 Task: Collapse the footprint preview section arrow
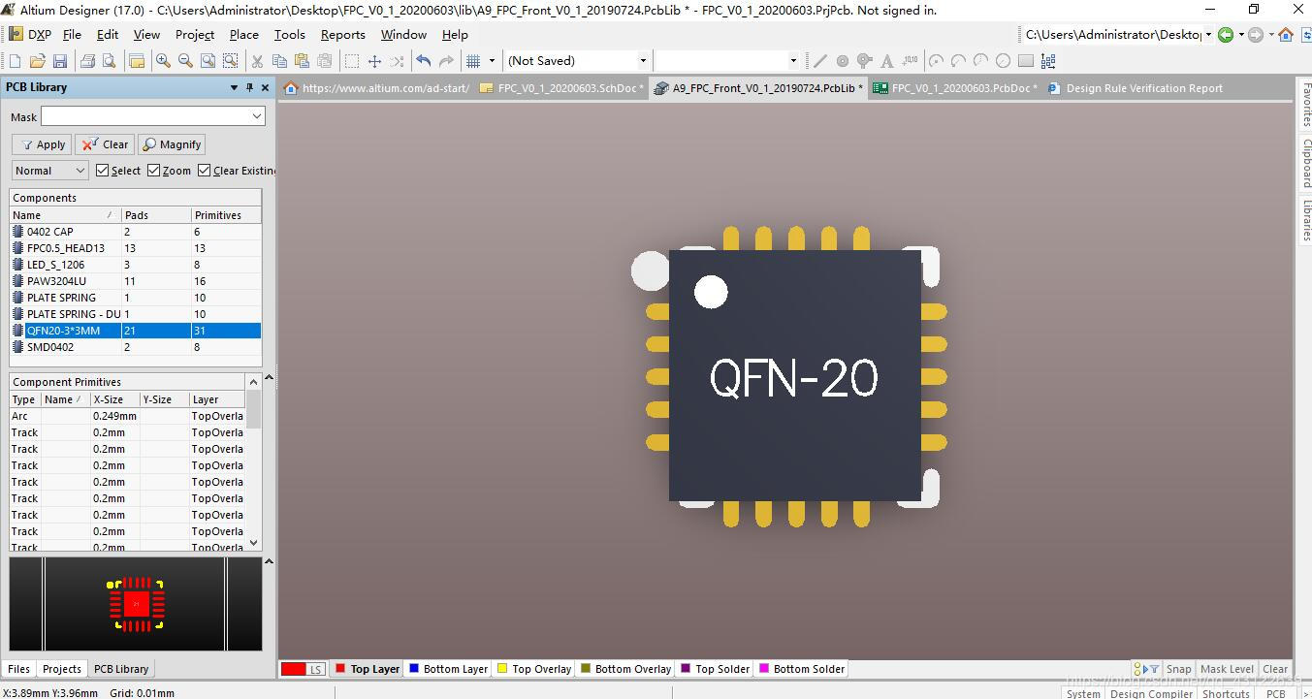(x=269, y=561)
